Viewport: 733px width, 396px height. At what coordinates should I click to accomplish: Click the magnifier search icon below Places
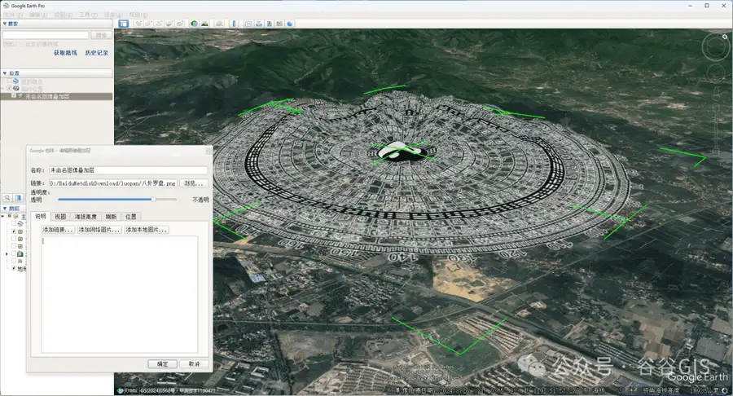[x=7, y=198]
